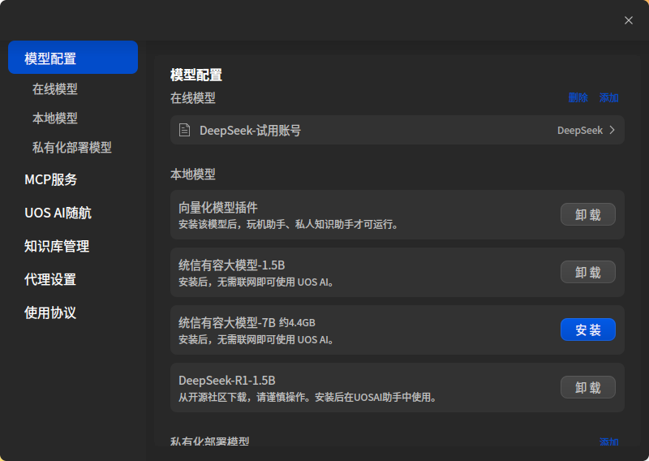Click the DeepSeek-R1-1.5B title text
The height and width of the screenshot is (461, 649).
(x=227, y=380)
